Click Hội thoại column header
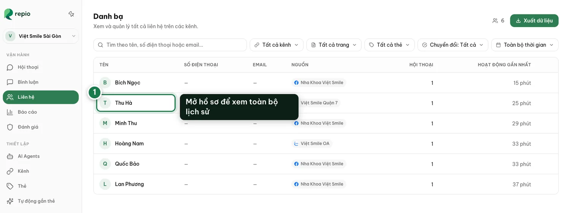570x213 pixels. [421, 65]
